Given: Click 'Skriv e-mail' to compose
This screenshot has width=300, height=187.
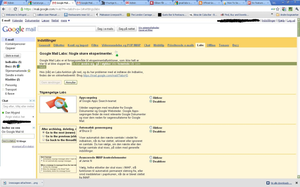Looking at the screenshot, I should [x=12, y=56].
